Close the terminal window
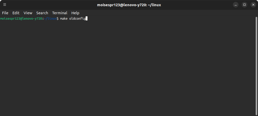Viewport: 258px width, 116px height. (253, 5)
